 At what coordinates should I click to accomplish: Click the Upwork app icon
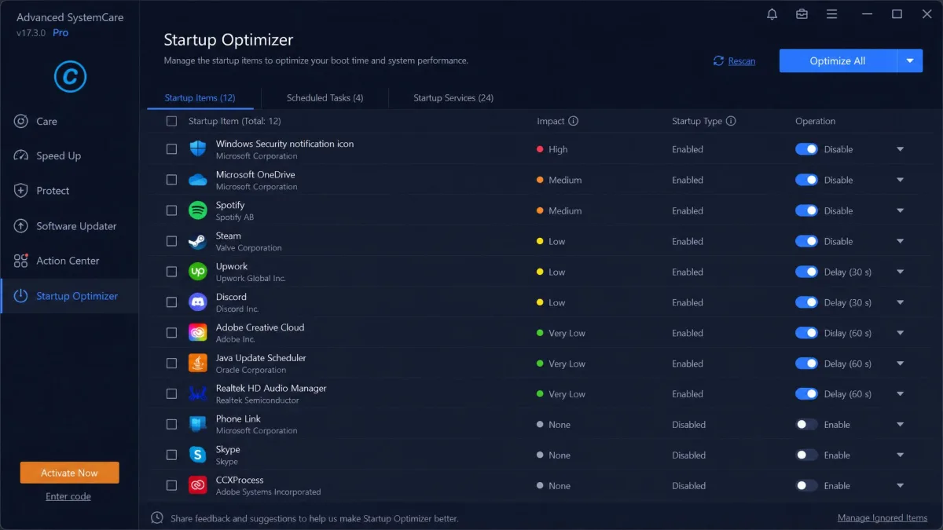point(198,272)
